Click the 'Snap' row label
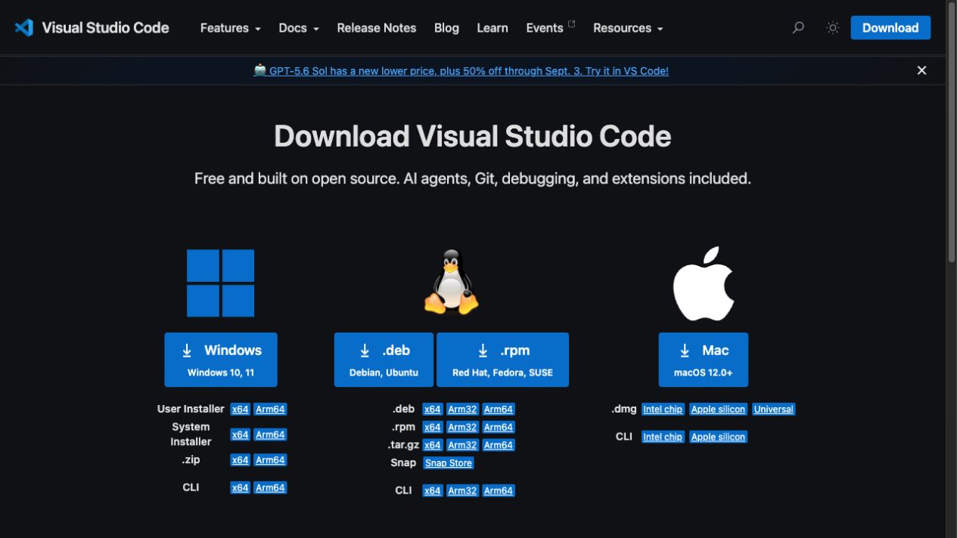 click(x=403, y=462)
